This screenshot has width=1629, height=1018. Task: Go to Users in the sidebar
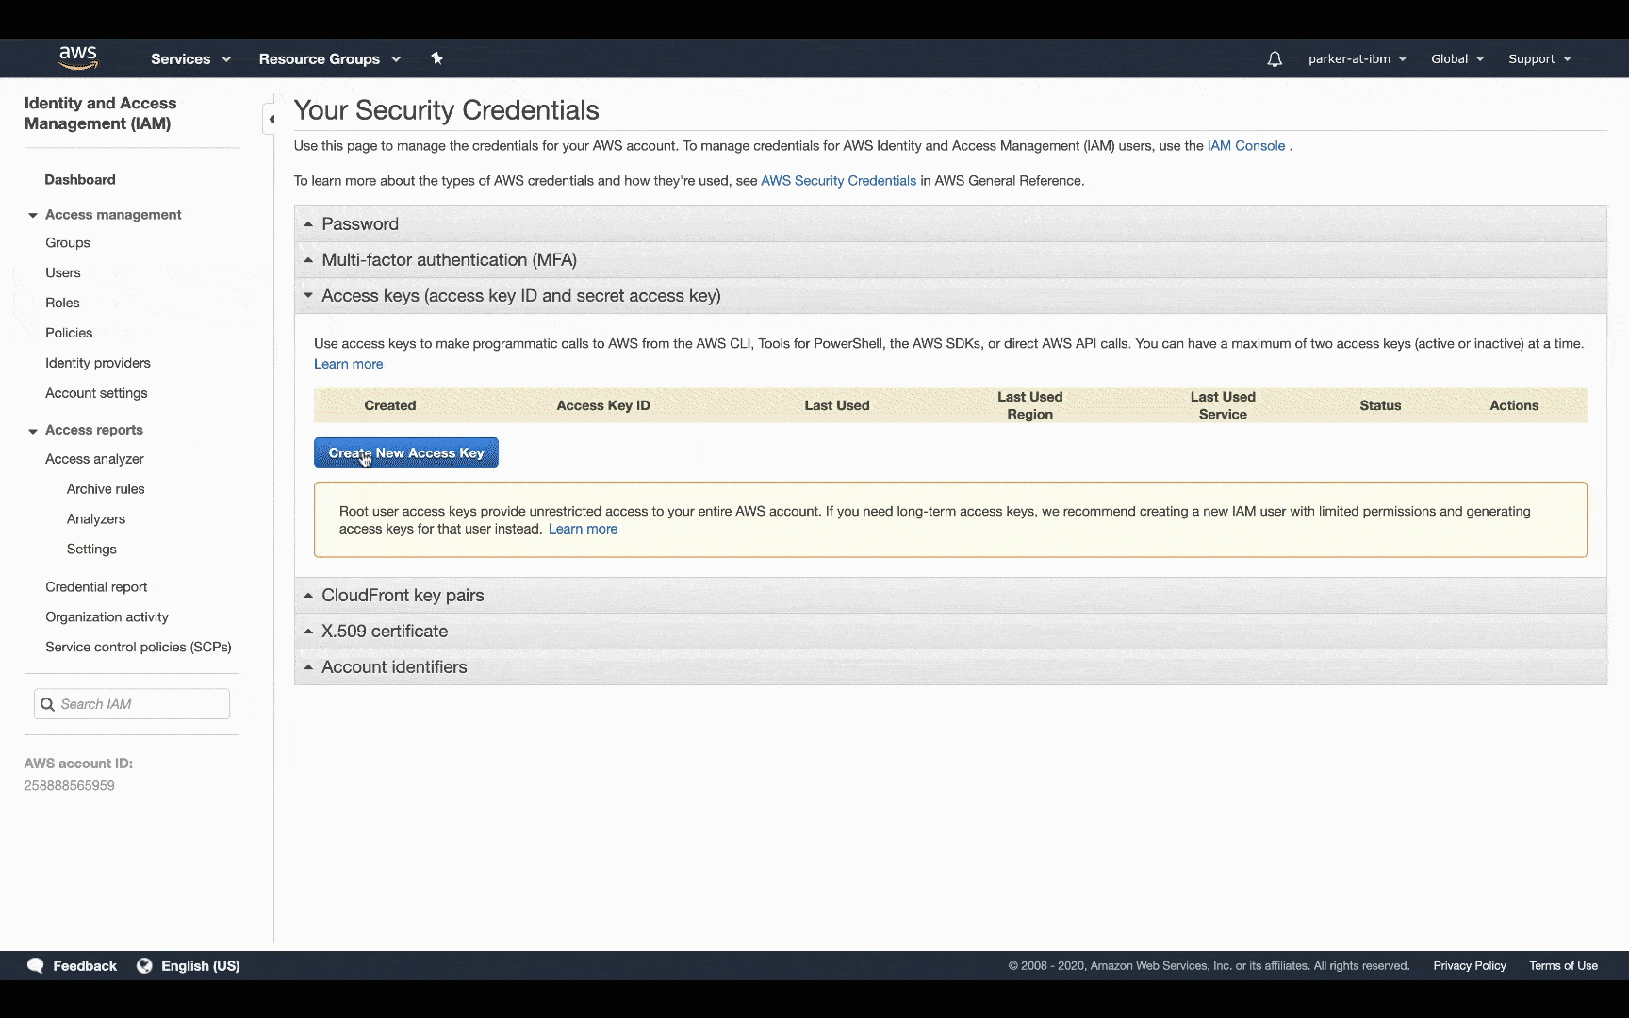(63, 272)
